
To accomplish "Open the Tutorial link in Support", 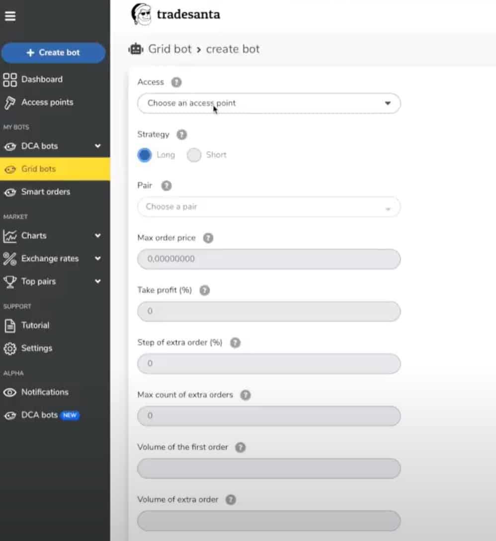I will (35, 325).
